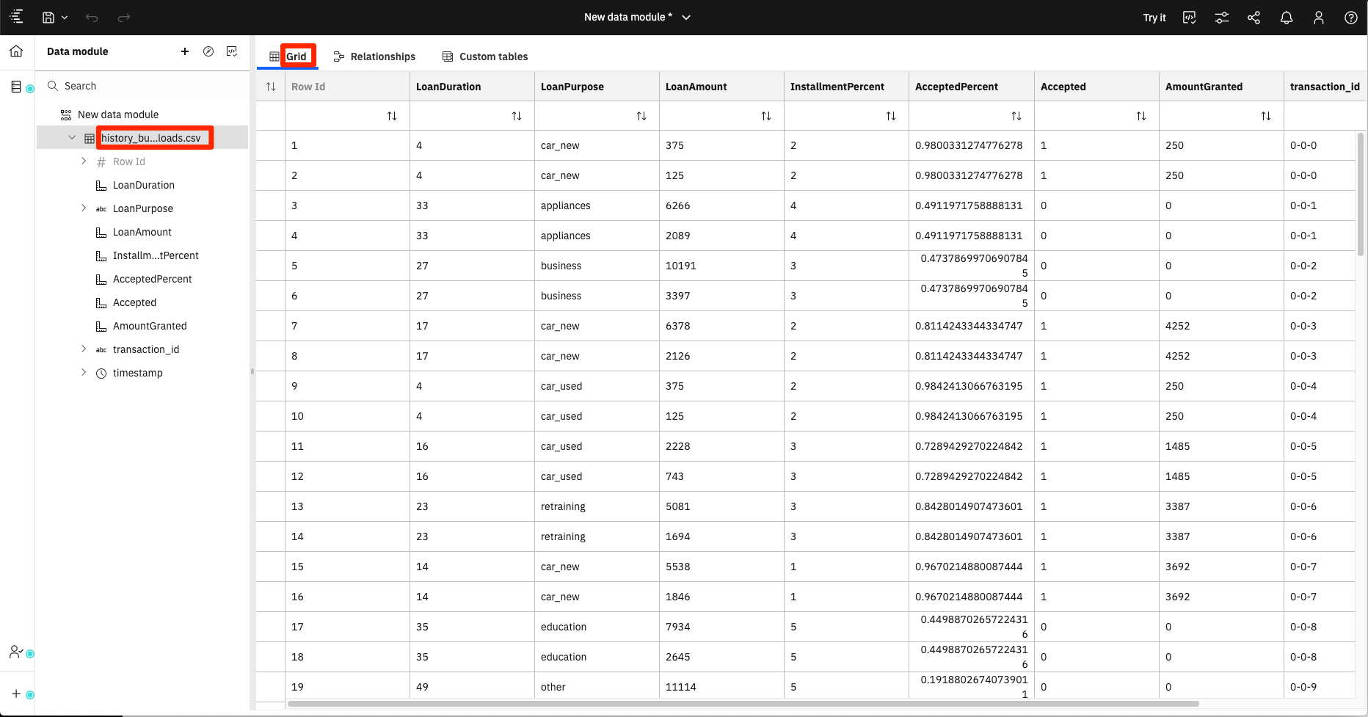Sort by Accepted column
This screenshot has height=717, width=1368.
[1141, 116]
